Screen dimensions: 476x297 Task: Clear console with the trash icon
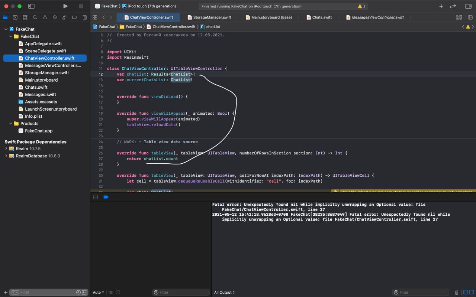click(x=457, y=293)
